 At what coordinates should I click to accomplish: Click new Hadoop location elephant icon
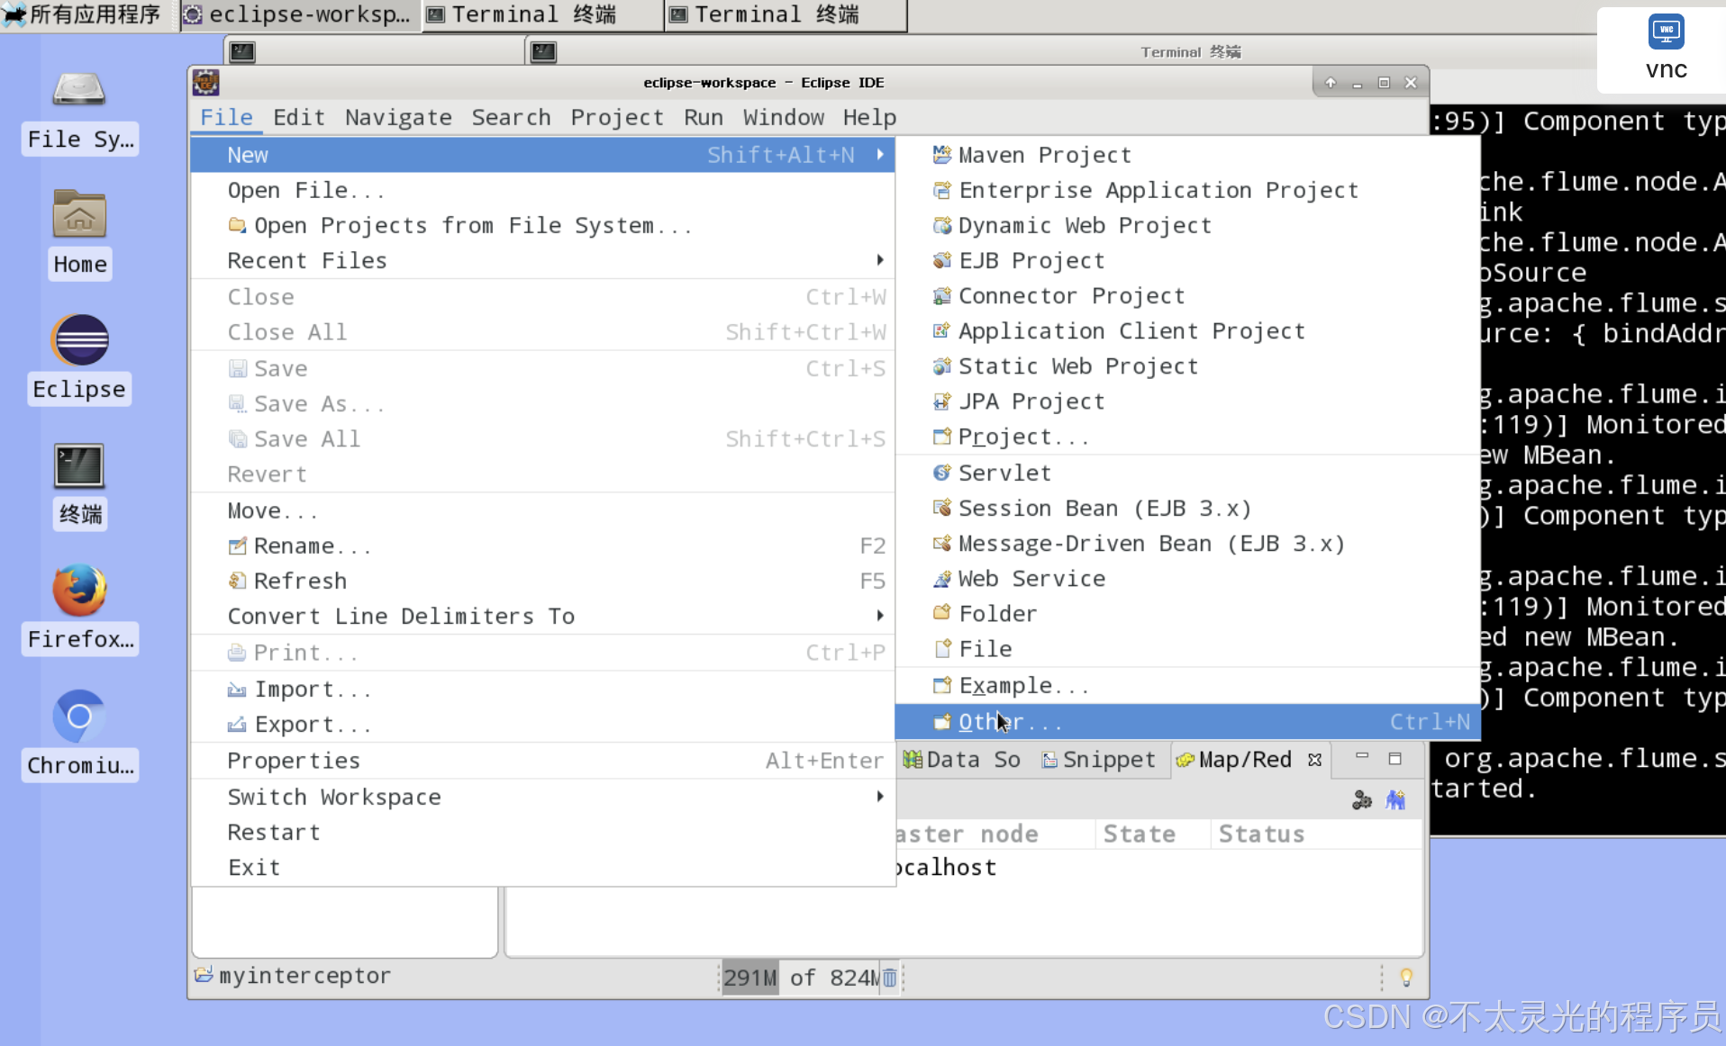(x=1395, y=799)
